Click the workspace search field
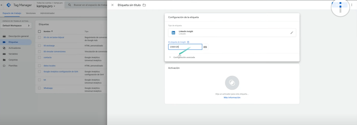The width and height of the screenshot is (357, 125). click(89, 5)
